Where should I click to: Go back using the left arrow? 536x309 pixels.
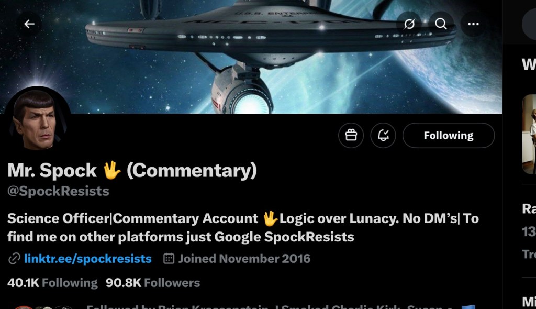29,24
